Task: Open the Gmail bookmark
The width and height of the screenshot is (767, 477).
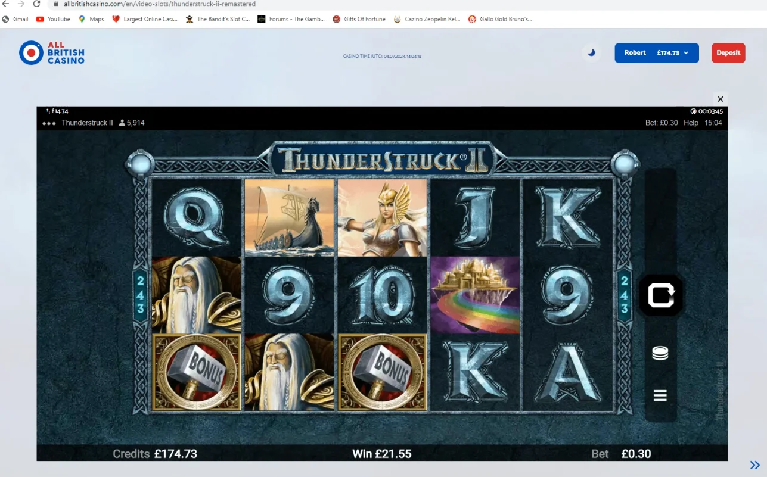Action: (15, 19)
